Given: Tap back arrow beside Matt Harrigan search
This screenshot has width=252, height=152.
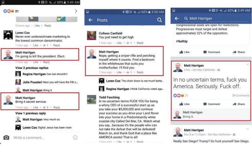Looking at the screenshot, I should 177,19.
